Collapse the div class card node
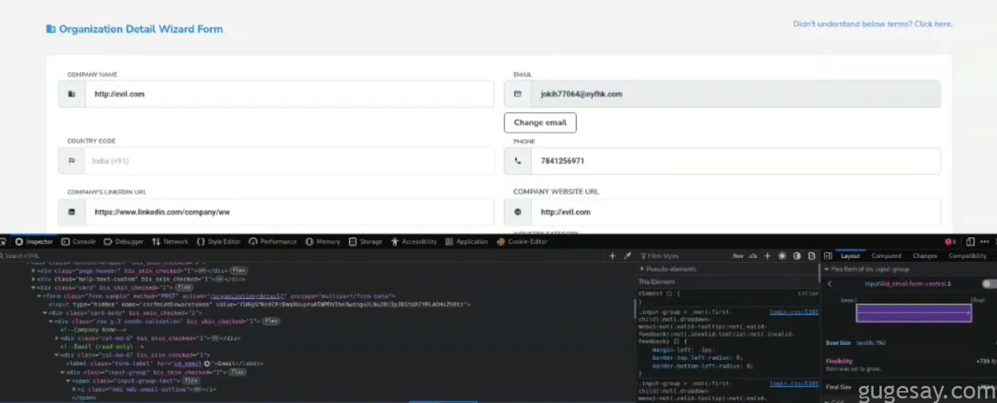The height and width of the screenshot is (403, 997). tap(33, 287)
